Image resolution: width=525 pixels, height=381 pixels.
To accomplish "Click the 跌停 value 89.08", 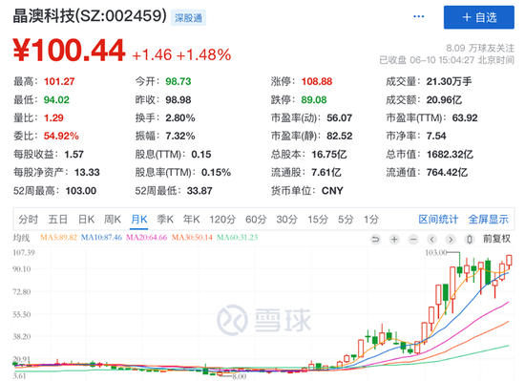I will [314, 99].
